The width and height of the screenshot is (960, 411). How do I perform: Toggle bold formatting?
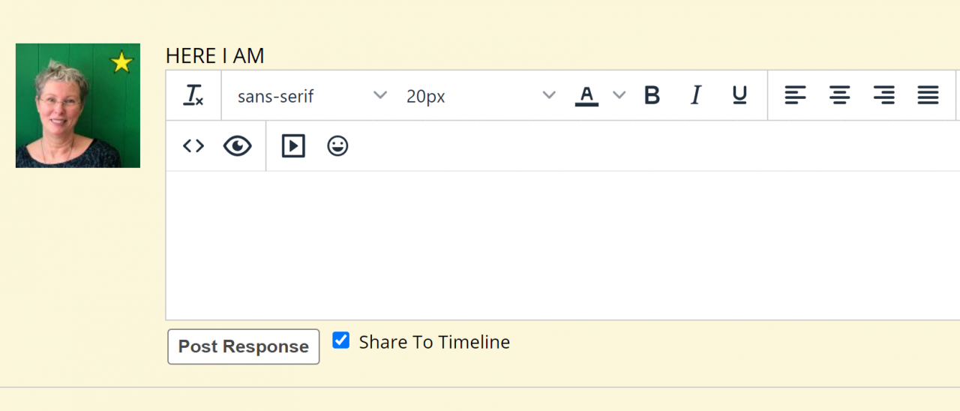tap(652, 95)
